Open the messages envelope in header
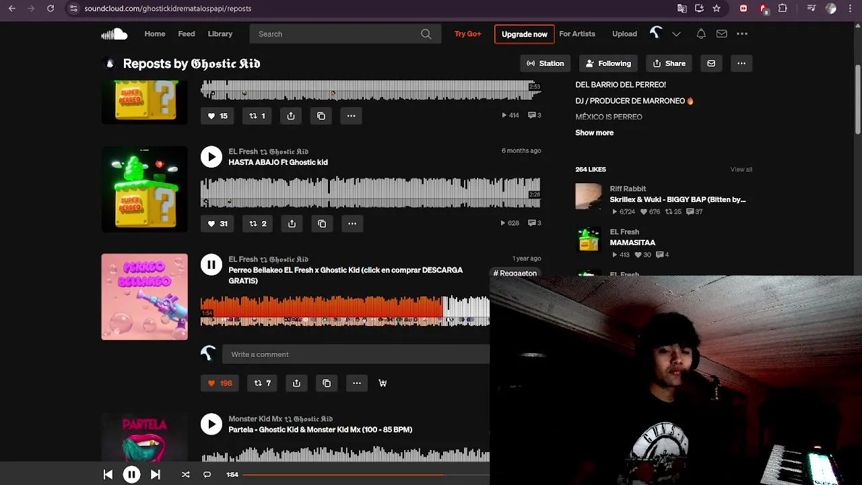The height and width of the screenshot is (485, 862). [721, 34]
